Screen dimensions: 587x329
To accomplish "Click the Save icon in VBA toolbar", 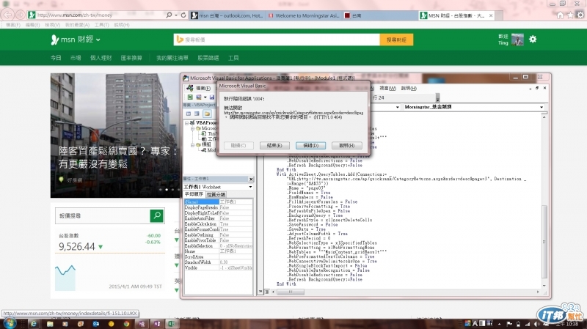I will point(212,97).
